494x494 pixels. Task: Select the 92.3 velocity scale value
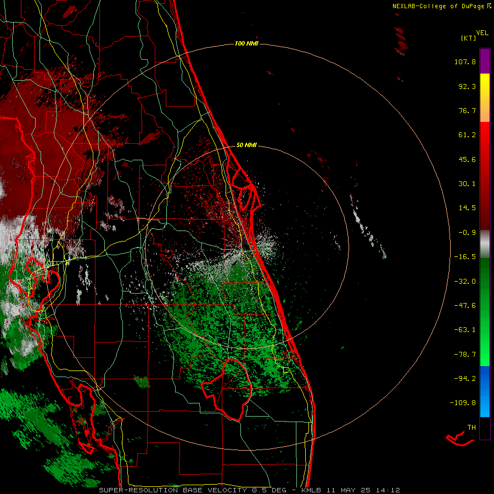click(467, 86)
